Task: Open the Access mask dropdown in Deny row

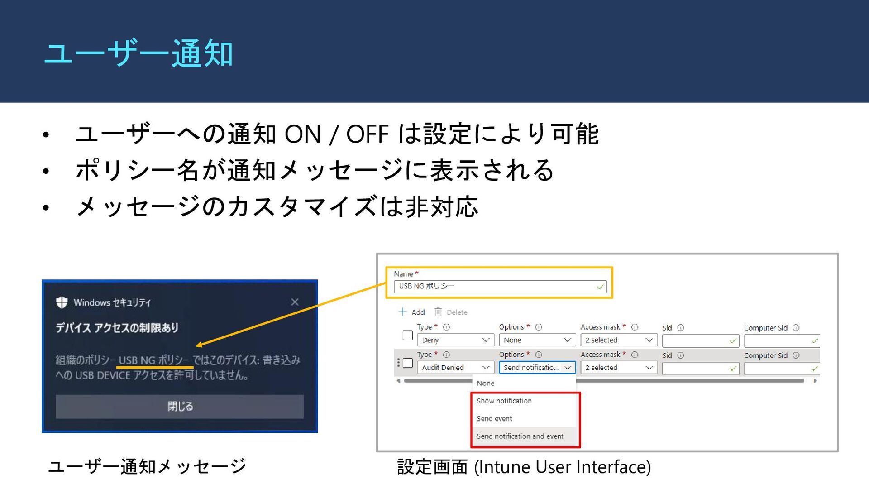Action: pos(619,340)
